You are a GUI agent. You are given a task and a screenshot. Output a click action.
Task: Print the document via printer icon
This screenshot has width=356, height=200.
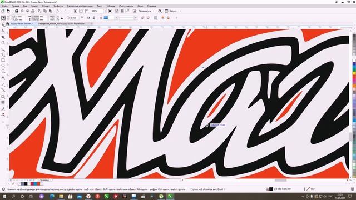coord(33,11)
